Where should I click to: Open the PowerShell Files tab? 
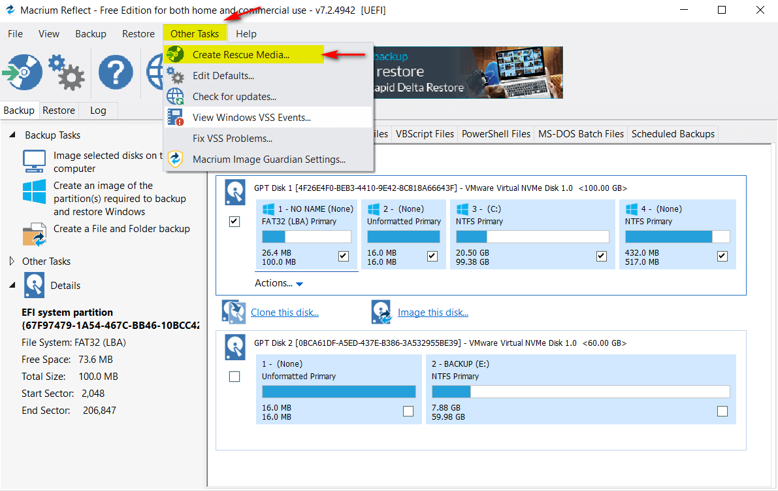click(496, 133)
